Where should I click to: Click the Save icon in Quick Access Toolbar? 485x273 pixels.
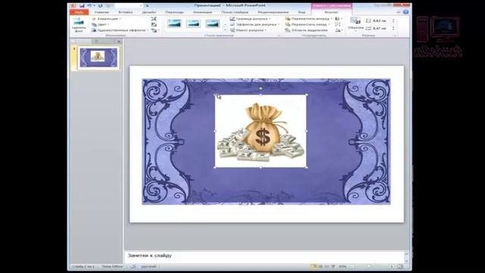click(x=82, y=5)
